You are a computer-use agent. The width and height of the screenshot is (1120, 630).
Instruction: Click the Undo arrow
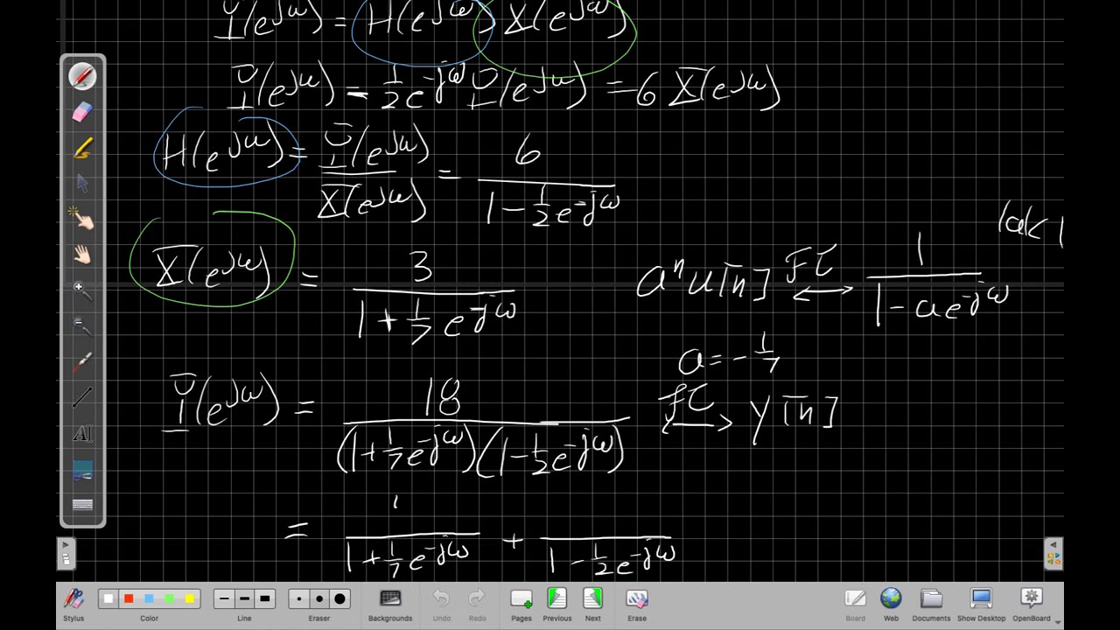click(441, 604)
